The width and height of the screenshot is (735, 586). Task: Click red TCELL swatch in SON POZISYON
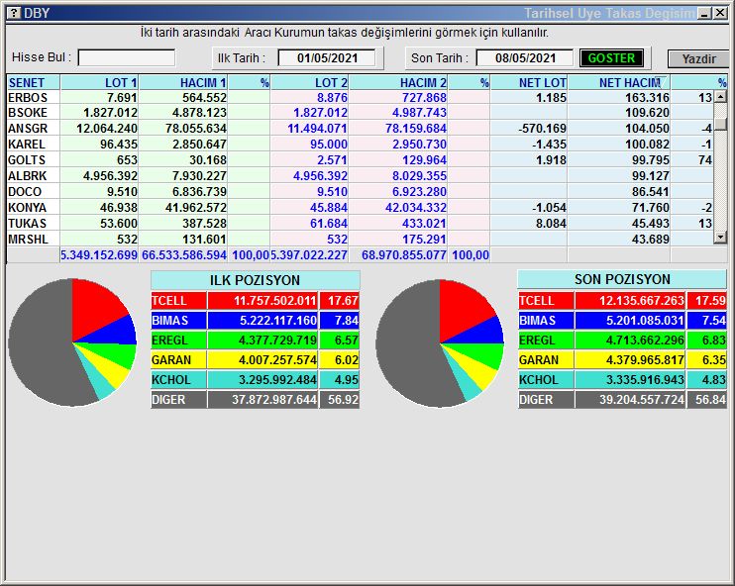[x=546, y=301]
